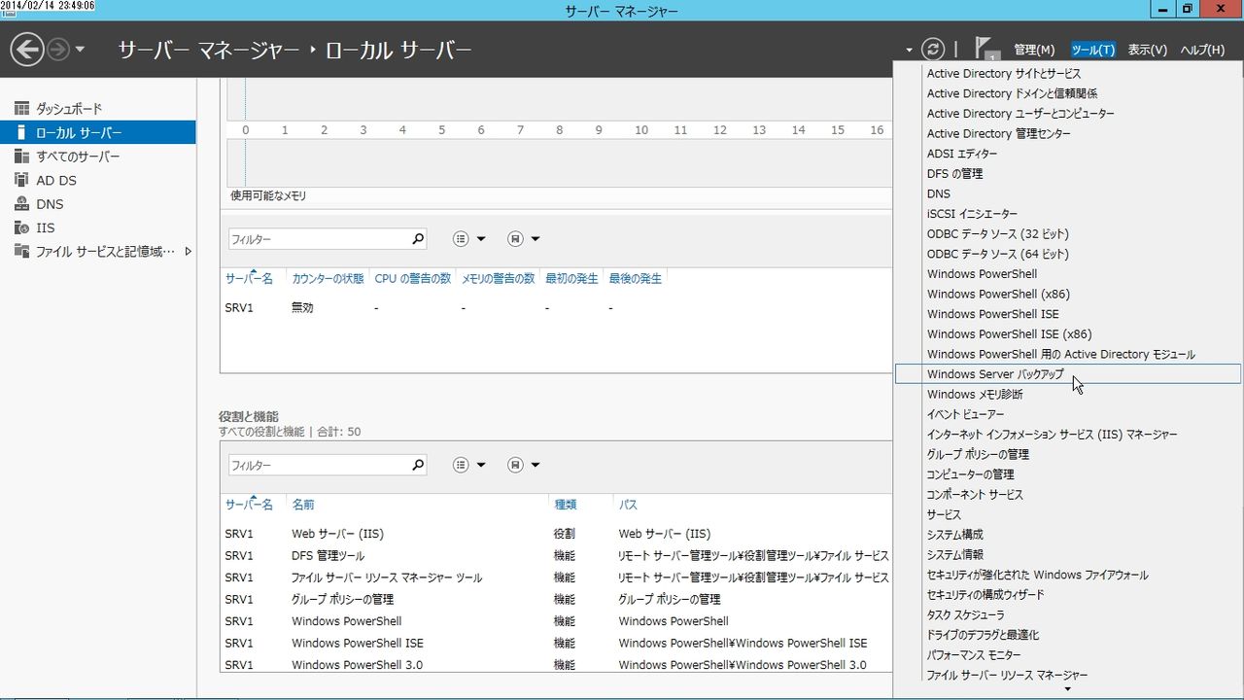Expand ファイル サービスと記憶域 arrow

188,252
